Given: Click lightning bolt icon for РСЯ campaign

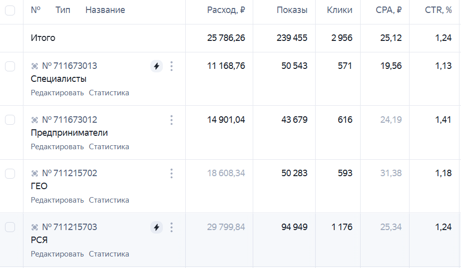Looking at the screenshot, I should tap(157, 227).
